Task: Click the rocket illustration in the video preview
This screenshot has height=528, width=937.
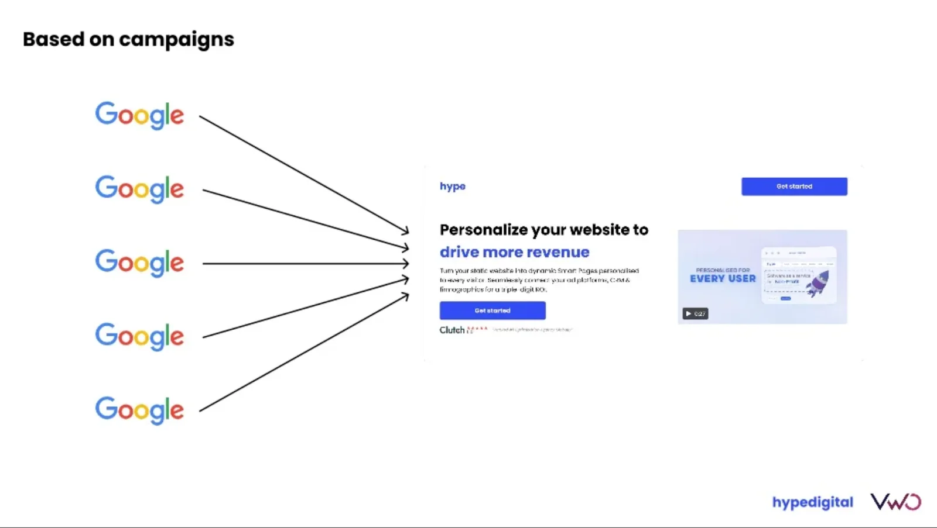Action: tap(818, 283)
